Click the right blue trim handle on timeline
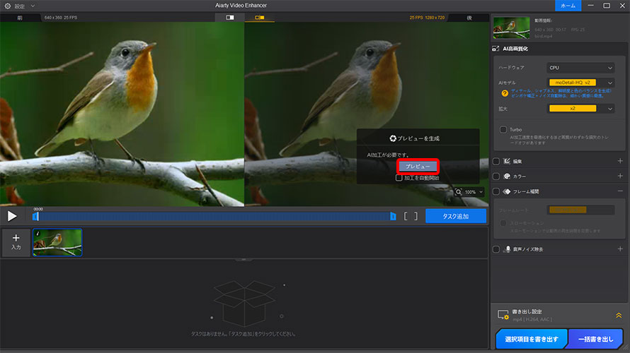 [x=393, y=216]
